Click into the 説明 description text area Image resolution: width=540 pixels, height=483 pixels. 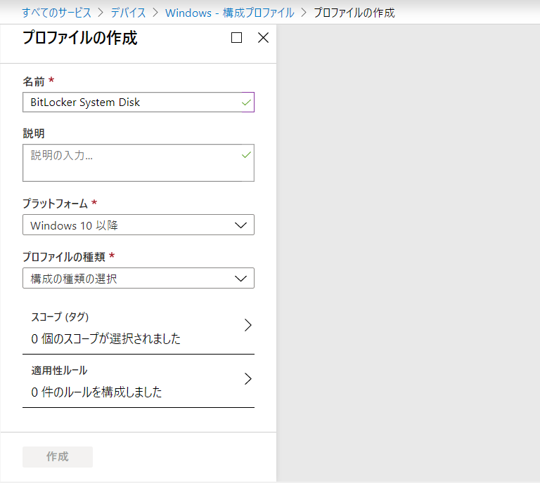click(x=139, y=163)
